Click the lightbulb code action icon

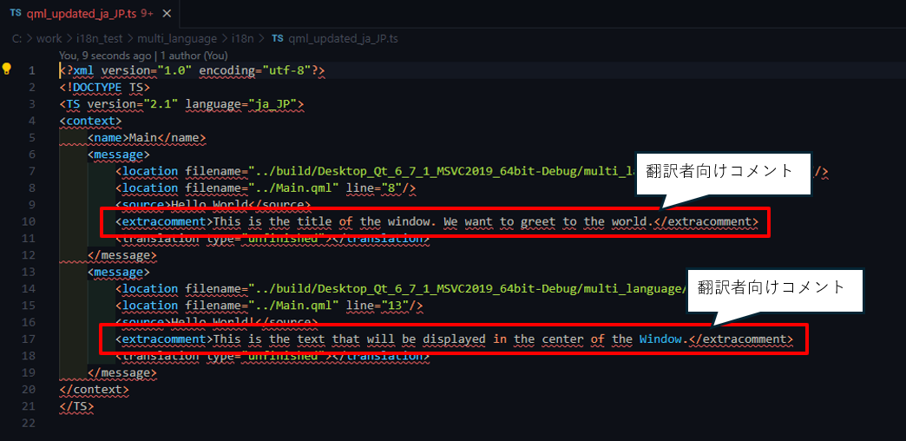coord(7,69)
